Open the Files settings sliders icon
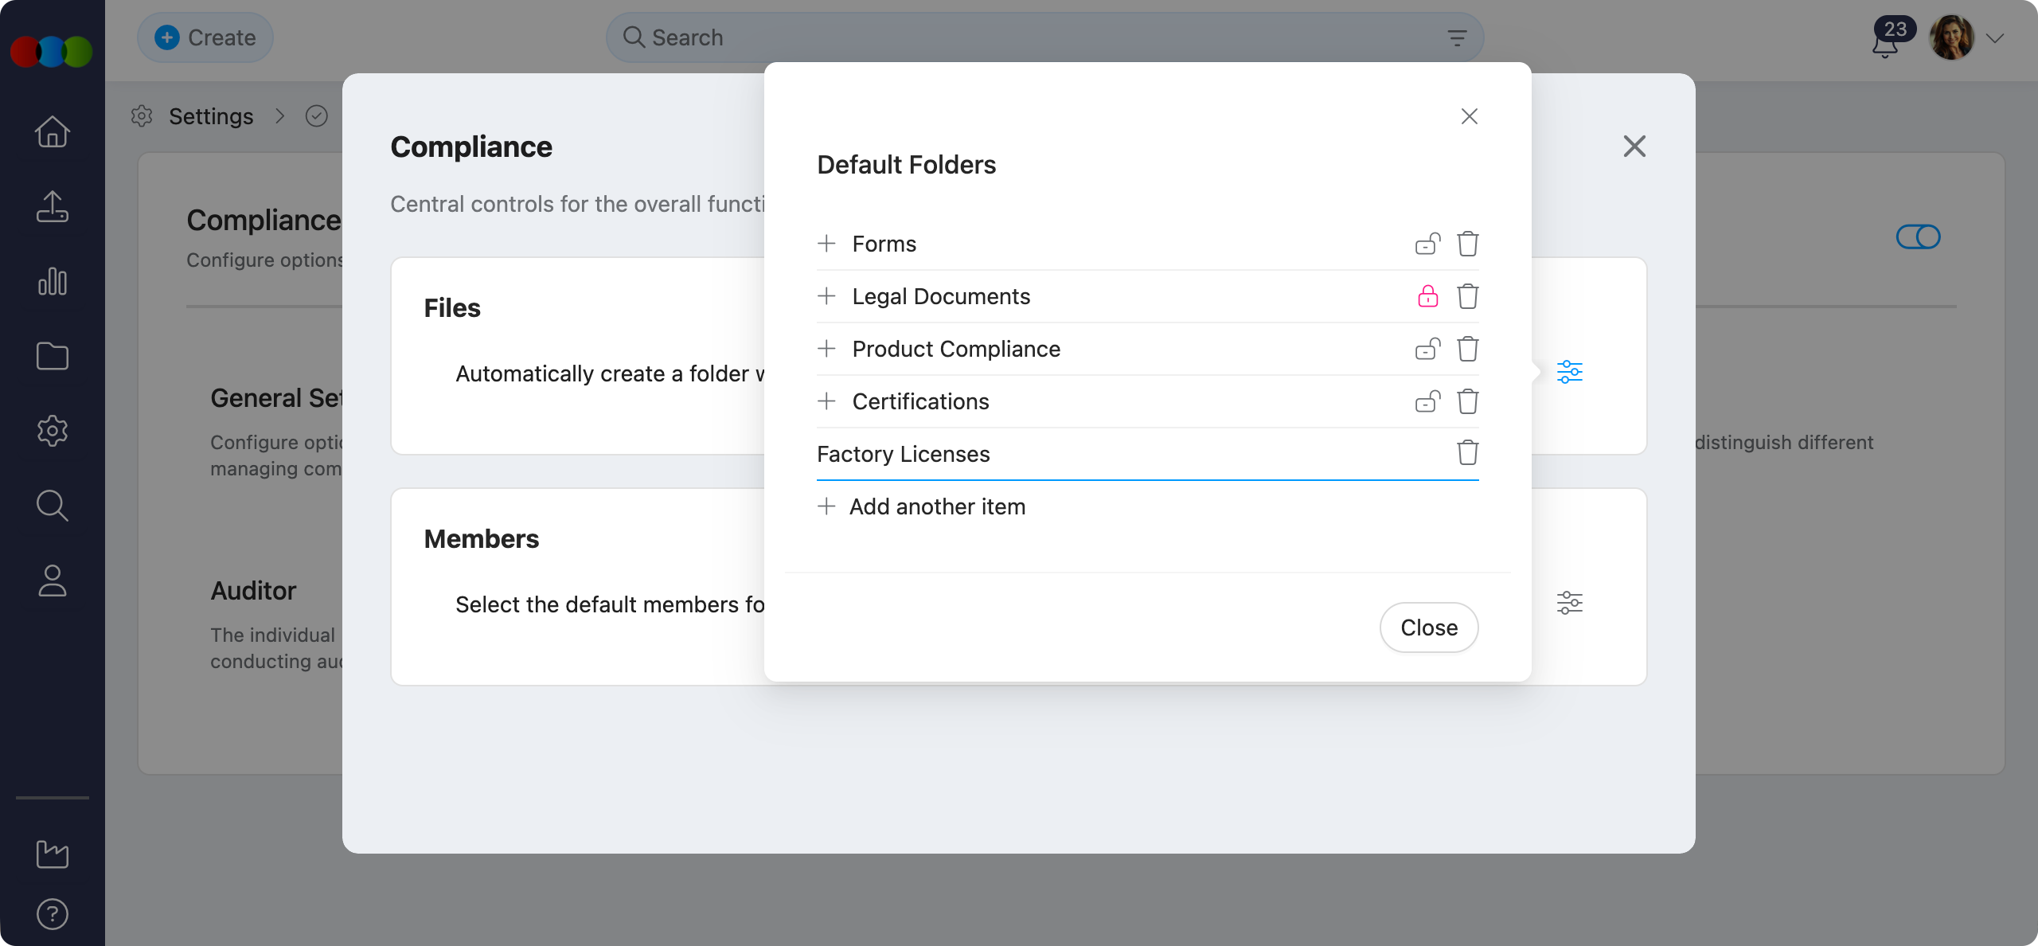Image resolution: width=2038 pixels, height=946 pixels. tap(1569, 372)
